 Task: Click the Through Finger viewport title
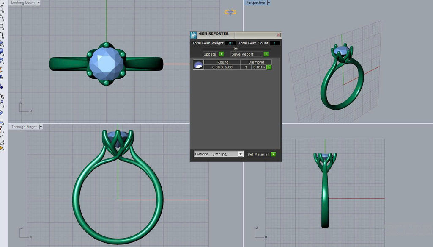(24, 127)
